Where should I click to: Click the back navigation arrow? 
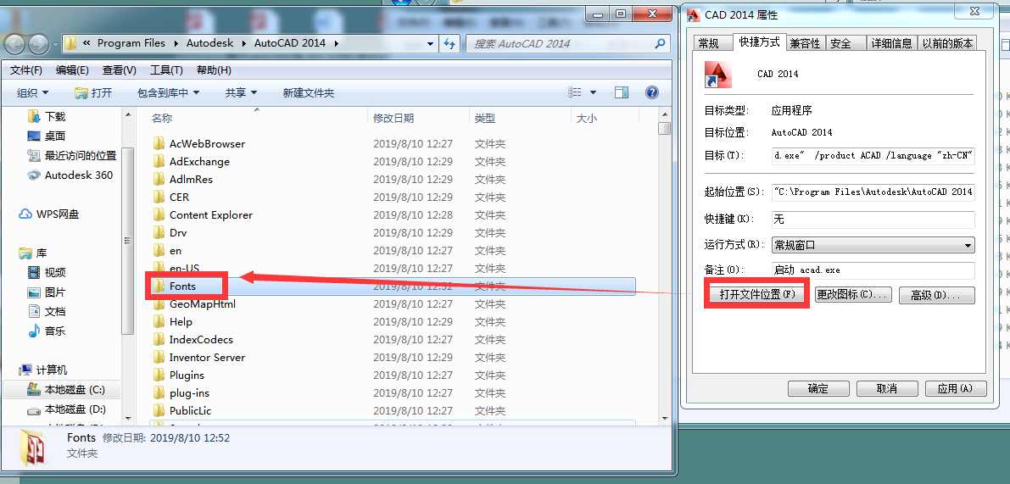point(15,43)
